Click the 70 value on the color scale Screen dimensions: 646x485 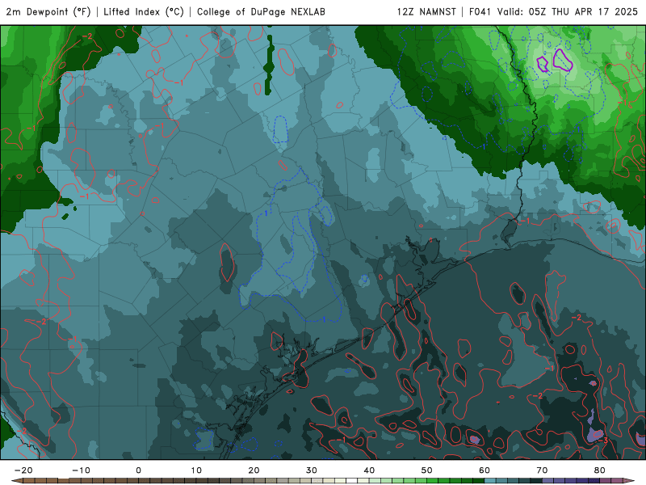click(x=542, y=470)
